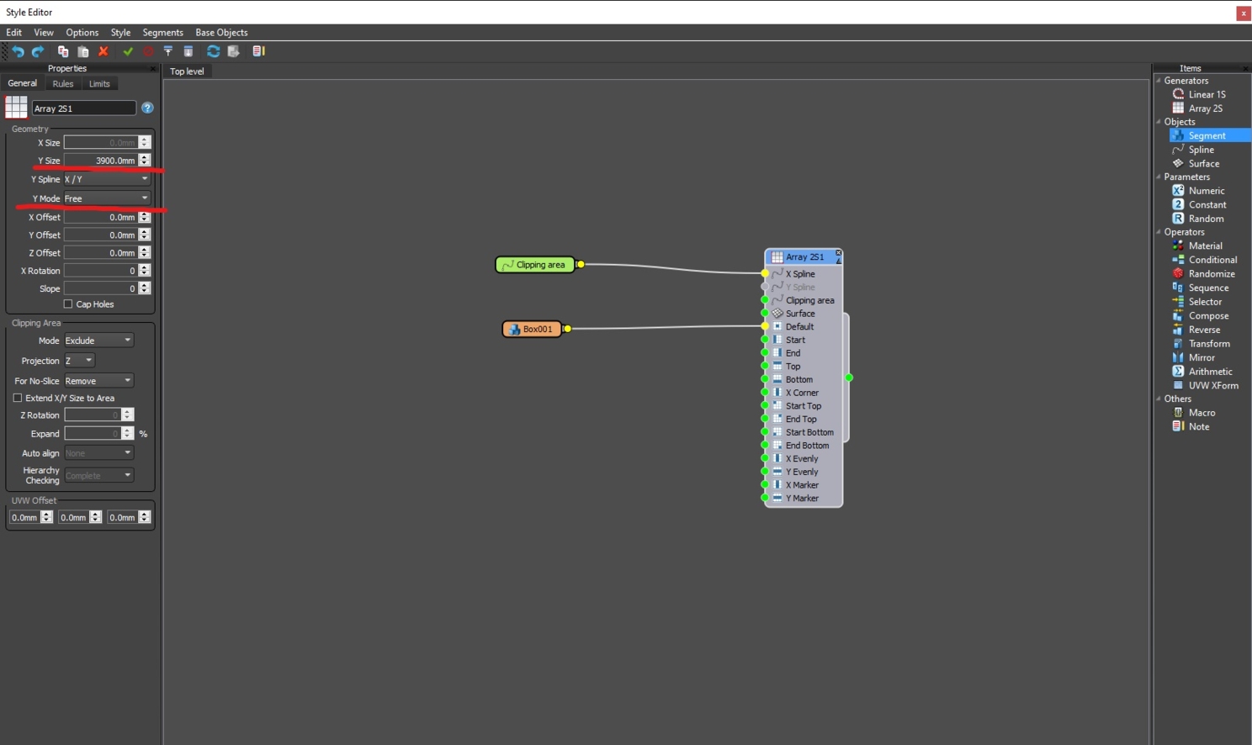Click the Y Size value field
Image resolution: width=1252 pixels, height=745 pixels.
pyautogui.click(x=100, y=161)
